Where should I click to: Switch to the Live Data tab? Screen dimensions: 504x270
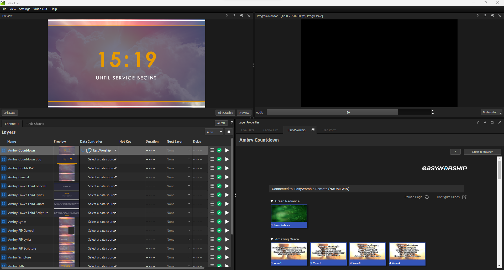(248, 130)
